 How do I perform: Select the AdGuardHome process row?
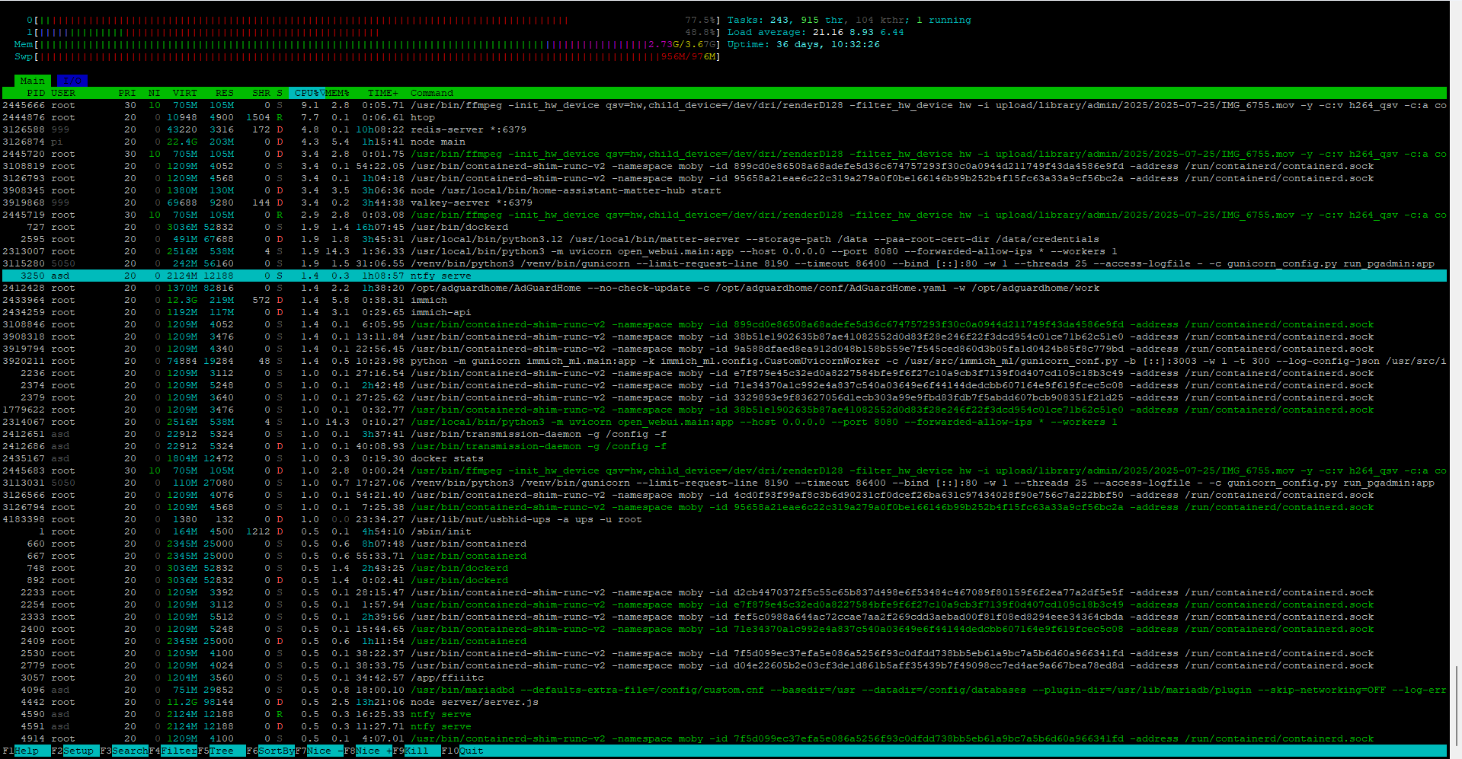[x=725, y=288]
